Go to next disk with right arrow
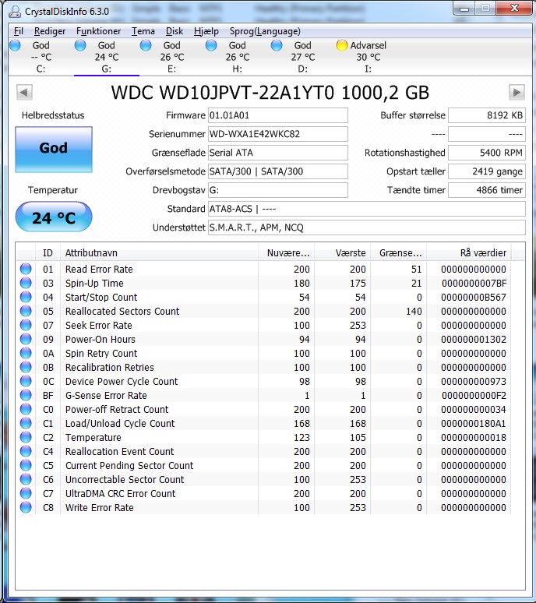Viewport: 536px width, 603px height. [517, 92]
